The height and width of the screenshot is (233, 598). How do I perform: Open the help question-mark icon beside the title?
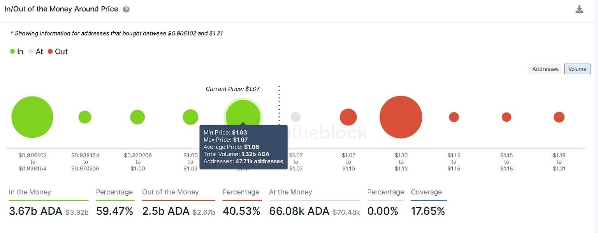(125, 9)
